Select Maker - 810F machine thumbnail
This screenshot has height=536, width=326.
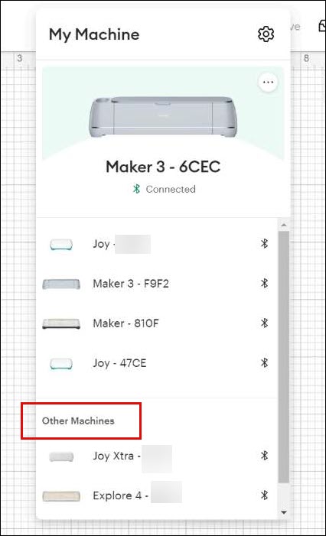pyautogui.click(x=61, y=323)
